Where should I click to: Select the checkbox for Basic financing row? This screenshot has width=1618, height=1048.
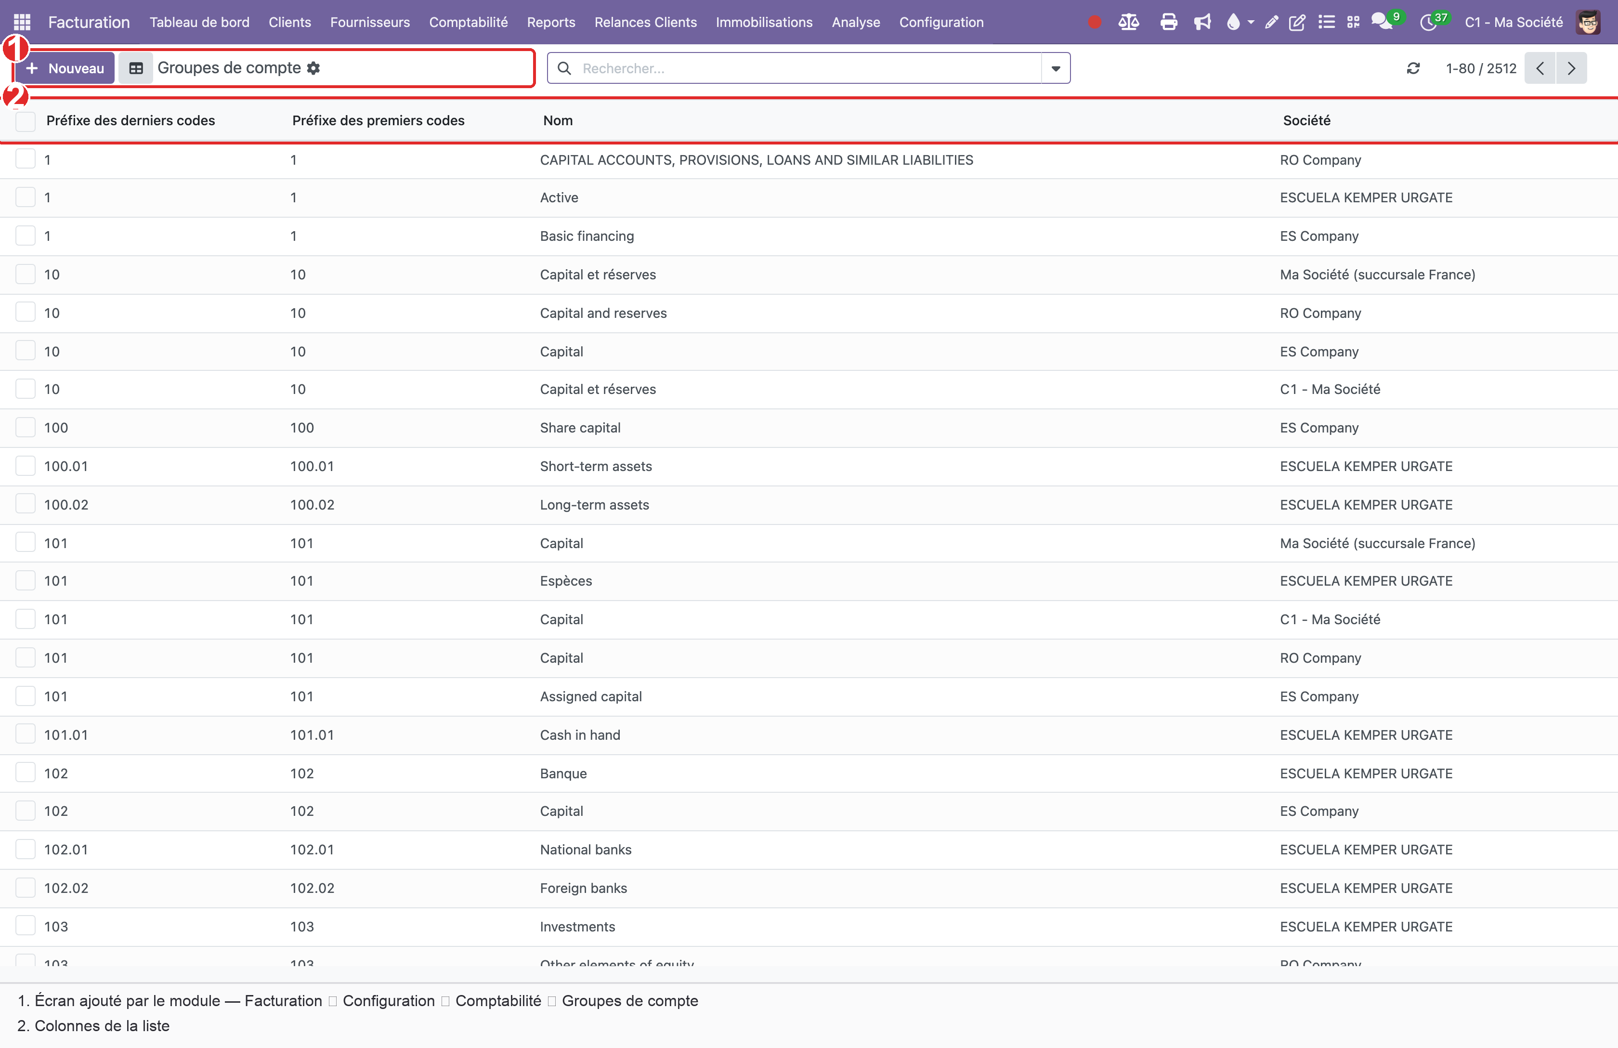(x=26, y=236)
